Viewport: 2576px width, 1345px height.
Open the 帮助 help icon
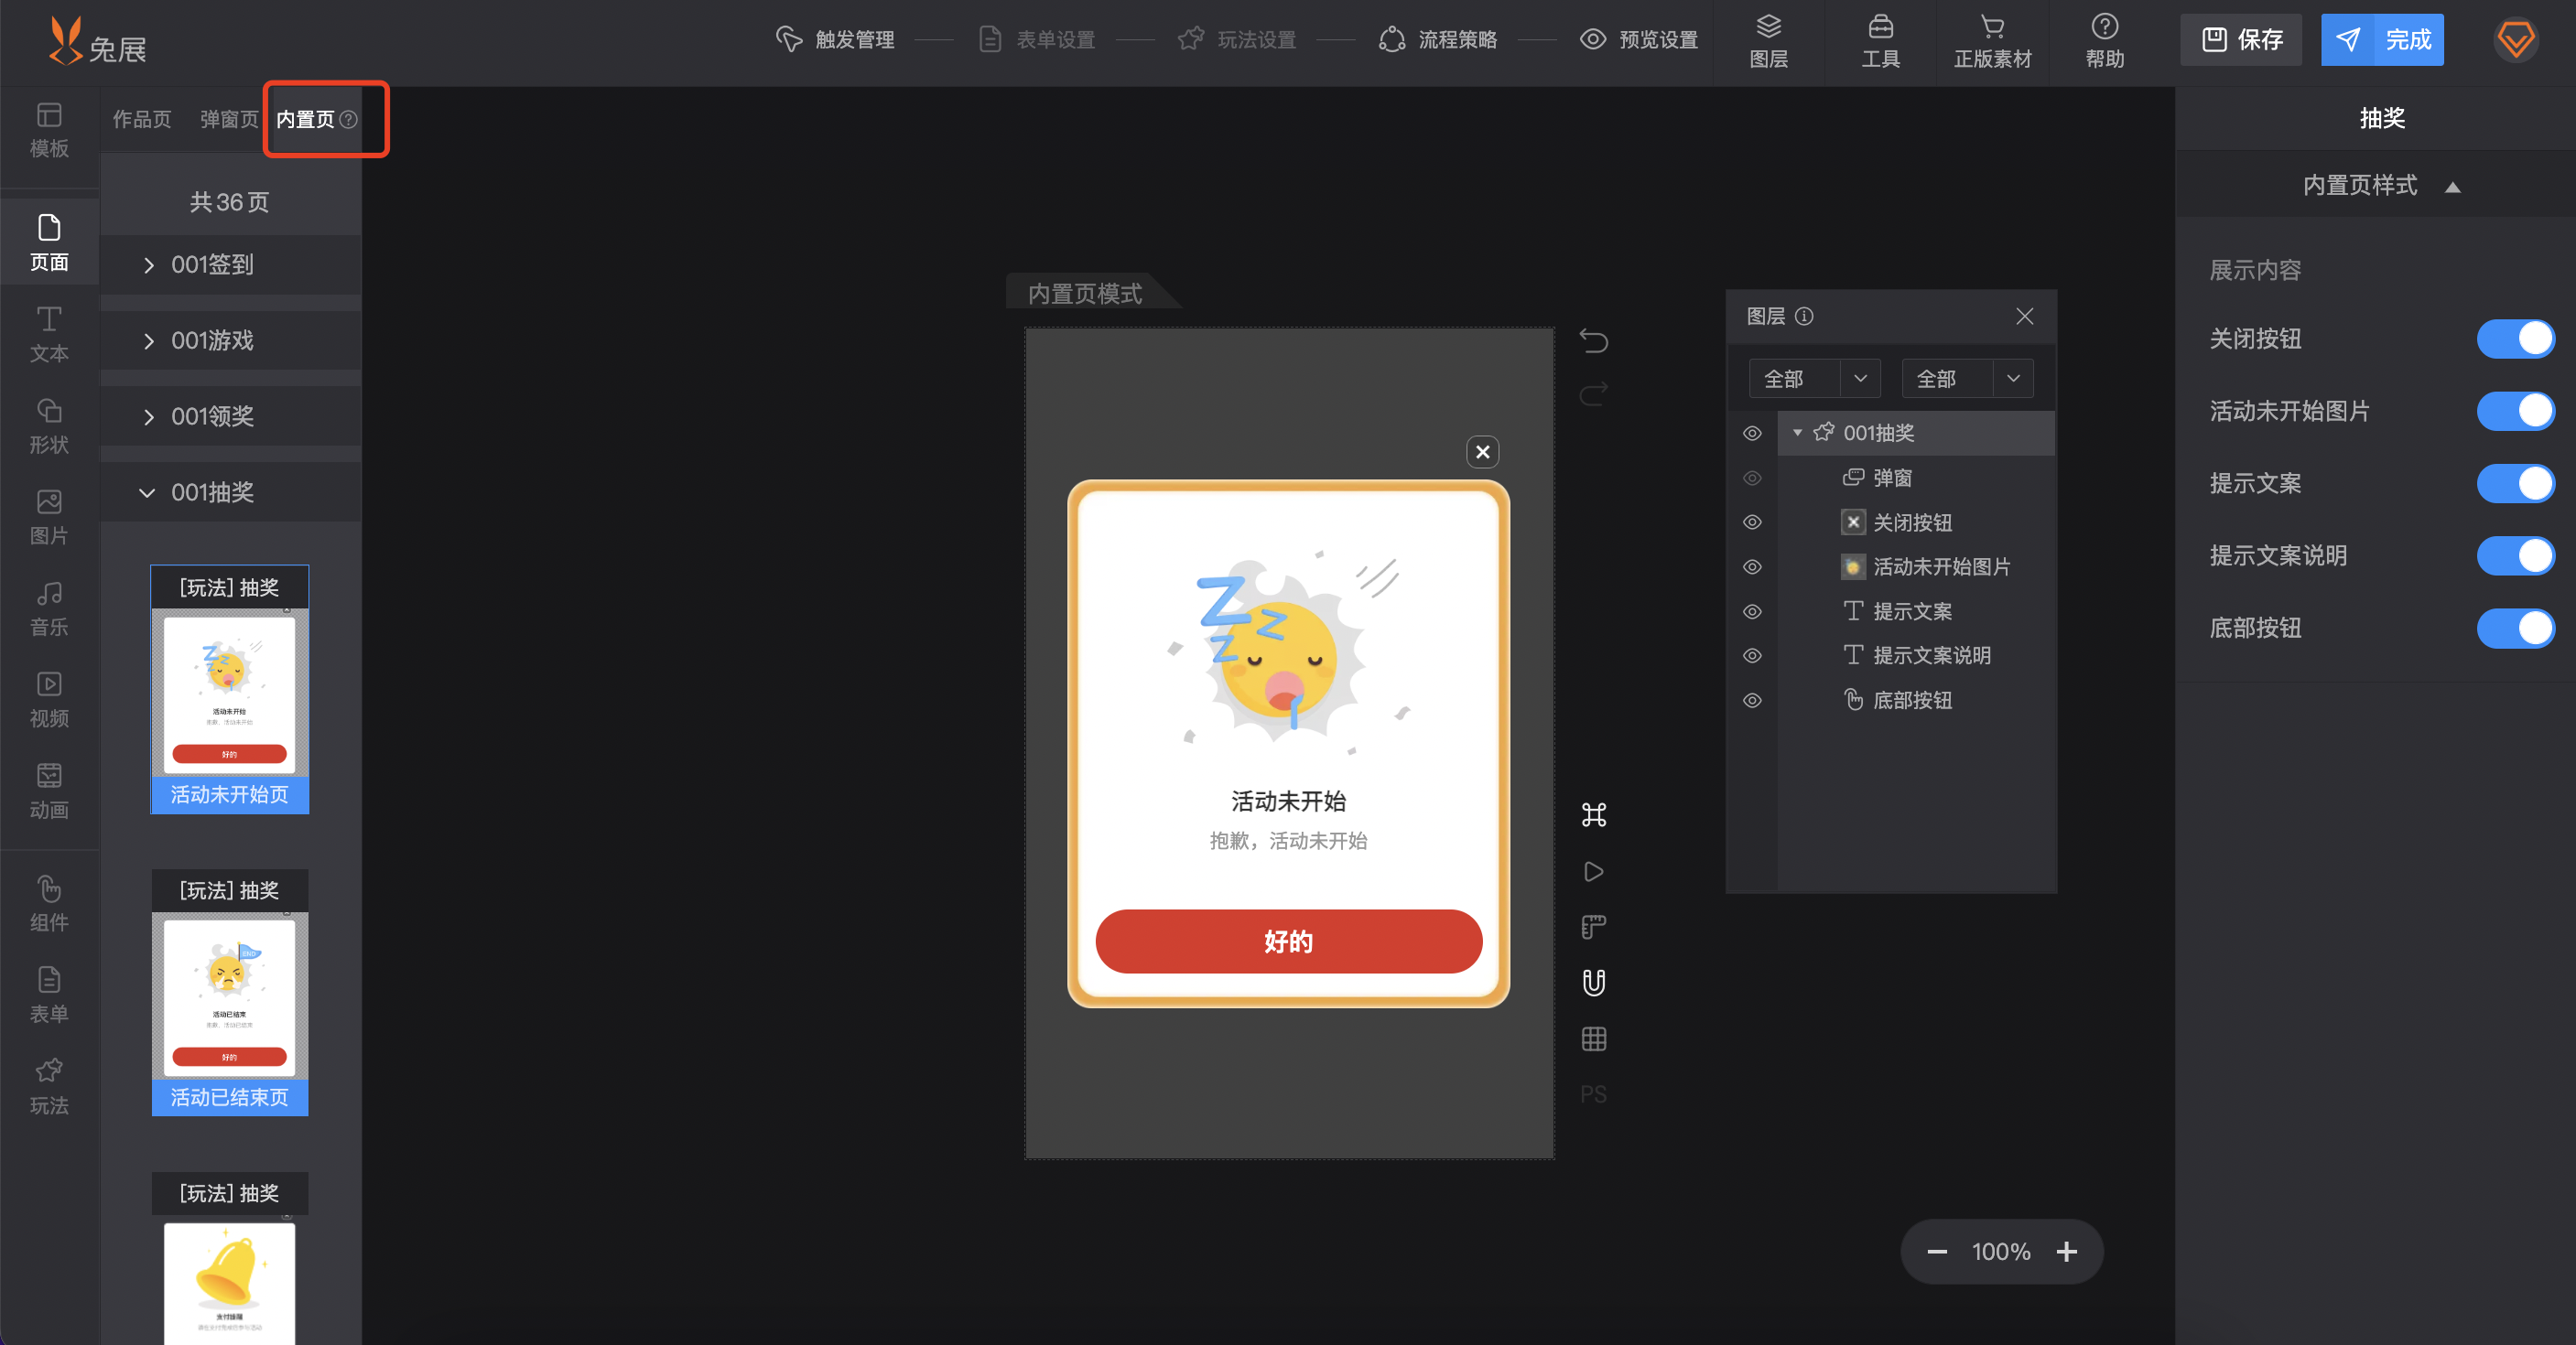coord(2104,41)
